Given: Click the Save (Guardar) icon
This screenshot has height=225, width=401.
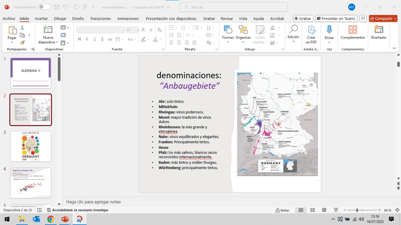Looking at the screenshot, I should pos(57,7).
